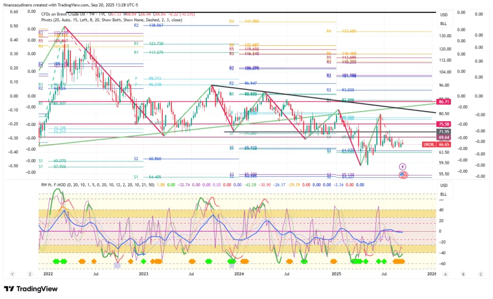Click the 2022 label on time axis
493x299 pixels.
pyautogui.click(x=48, y=274)
